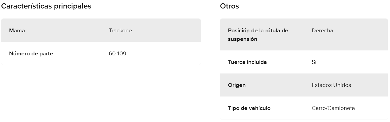390x122 pixels.
Task: Click the 'Trackone' brand value
Action: coord(120,31)
